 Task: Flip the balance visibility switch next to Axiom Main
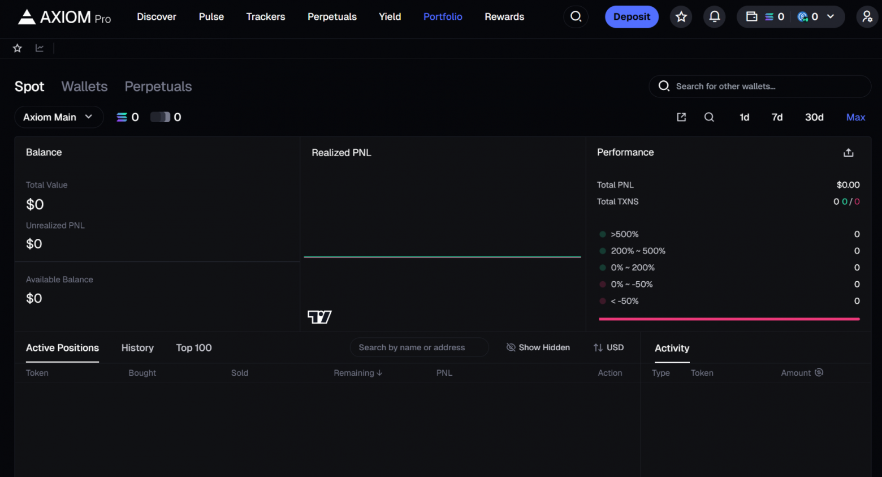coord(160,117)
